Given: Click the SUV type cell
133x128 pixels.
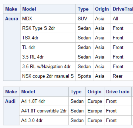Looking at the screenshot, I should 84,18.
